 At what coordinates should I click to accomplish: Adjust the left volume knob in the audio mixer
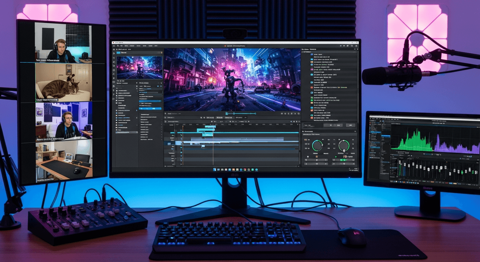click(x=317, y=145)
